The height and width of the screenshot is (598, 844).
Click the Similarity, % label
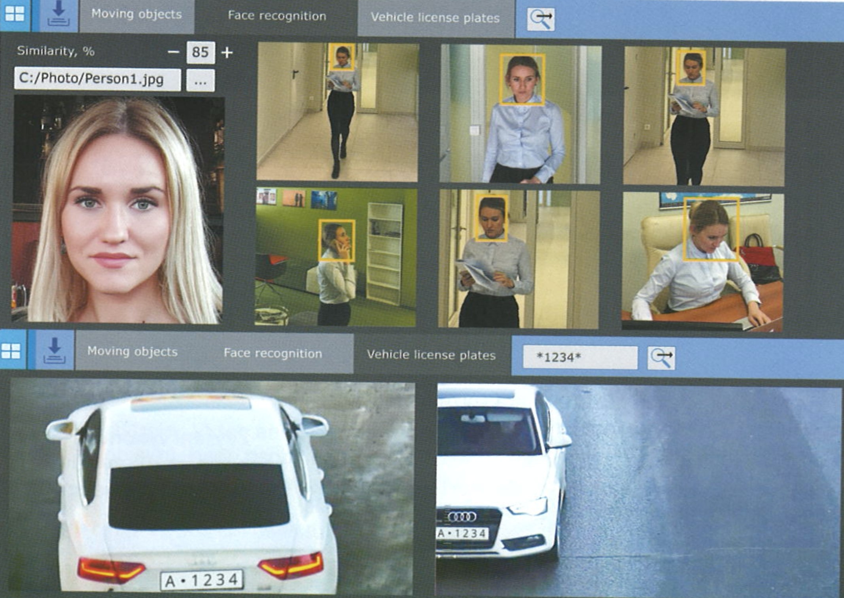[56, 51]
